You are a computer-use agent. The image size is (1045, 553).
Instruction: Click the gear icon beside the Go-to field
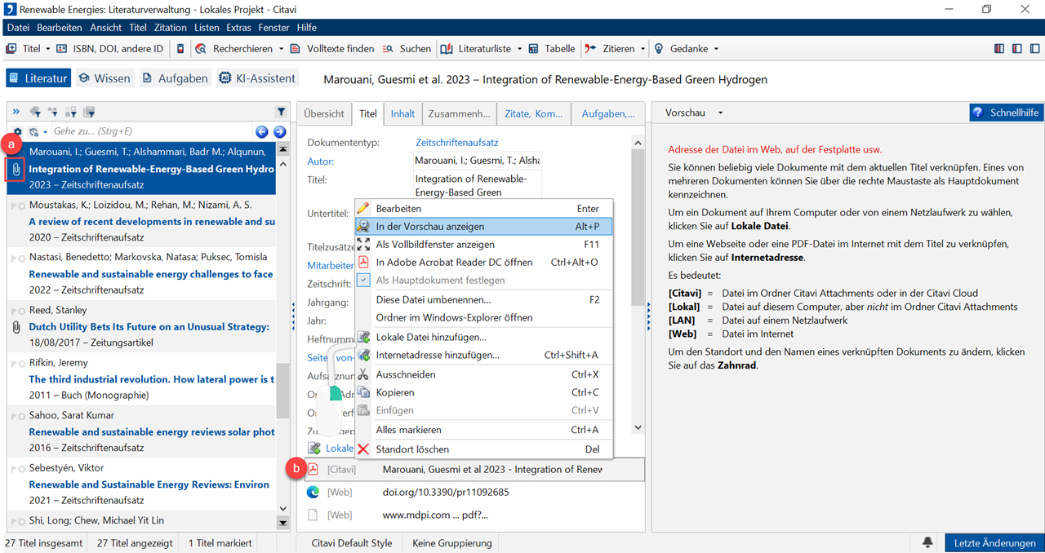pyautogui.click(x=17, y=131)
